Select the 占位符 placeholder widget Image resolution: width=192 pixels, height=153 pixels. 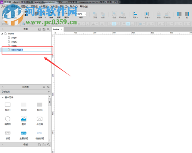coord(40,121)
